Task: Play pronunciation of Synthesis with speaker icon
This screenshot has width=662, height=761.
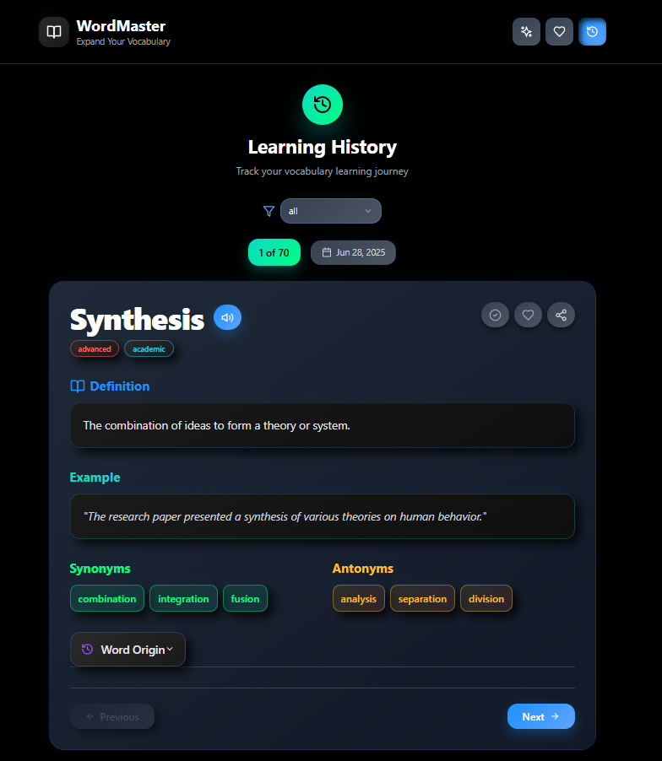Action: [227, 317]
